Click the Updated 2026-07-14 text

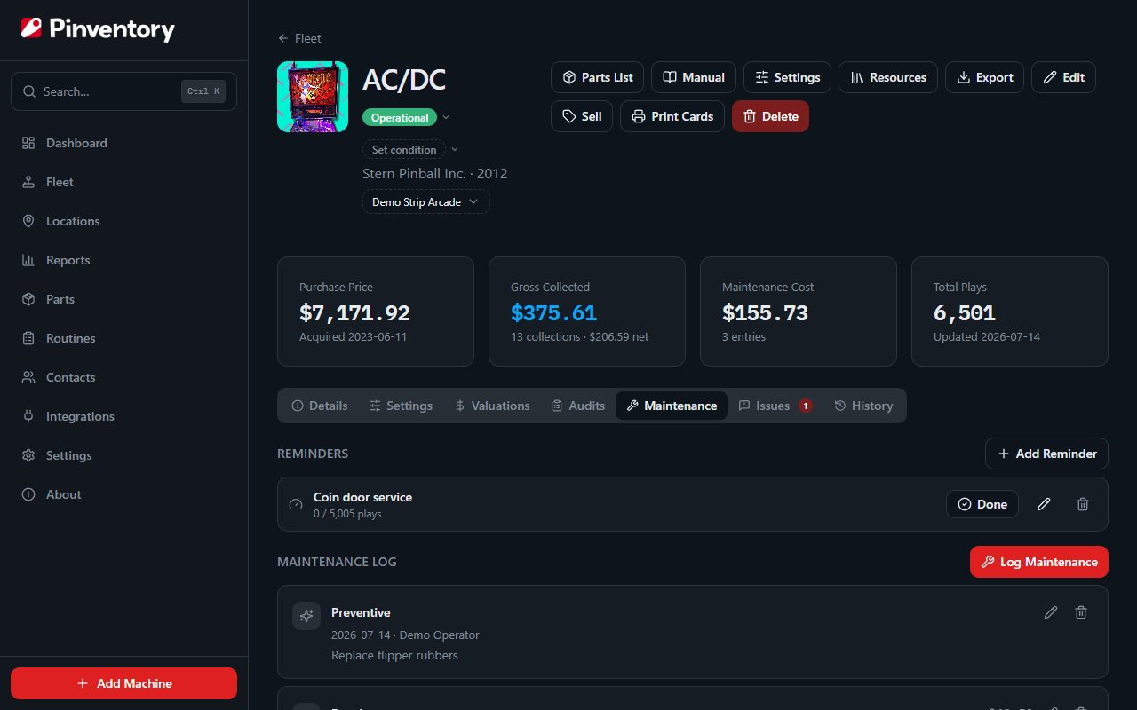pos(987,337)
